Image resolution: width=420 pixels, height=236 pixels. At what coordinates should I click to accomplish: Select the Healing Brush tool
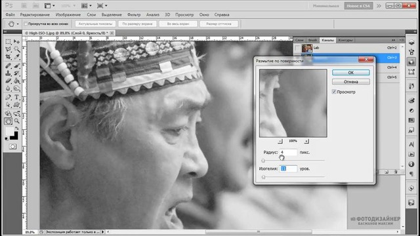tap(9, 66)
